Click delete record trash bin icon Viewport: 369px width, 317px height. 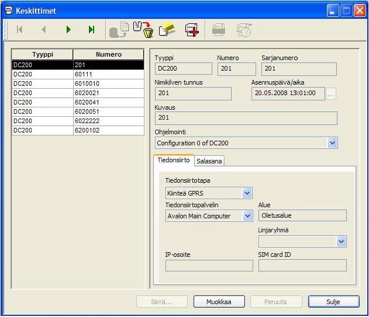coord(143,30)
